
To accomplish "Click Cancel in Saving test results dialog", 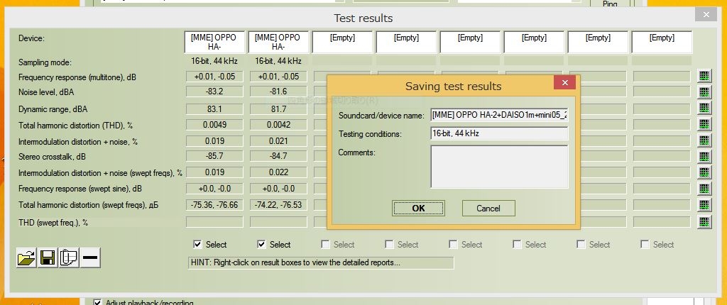I will [488, 209].
